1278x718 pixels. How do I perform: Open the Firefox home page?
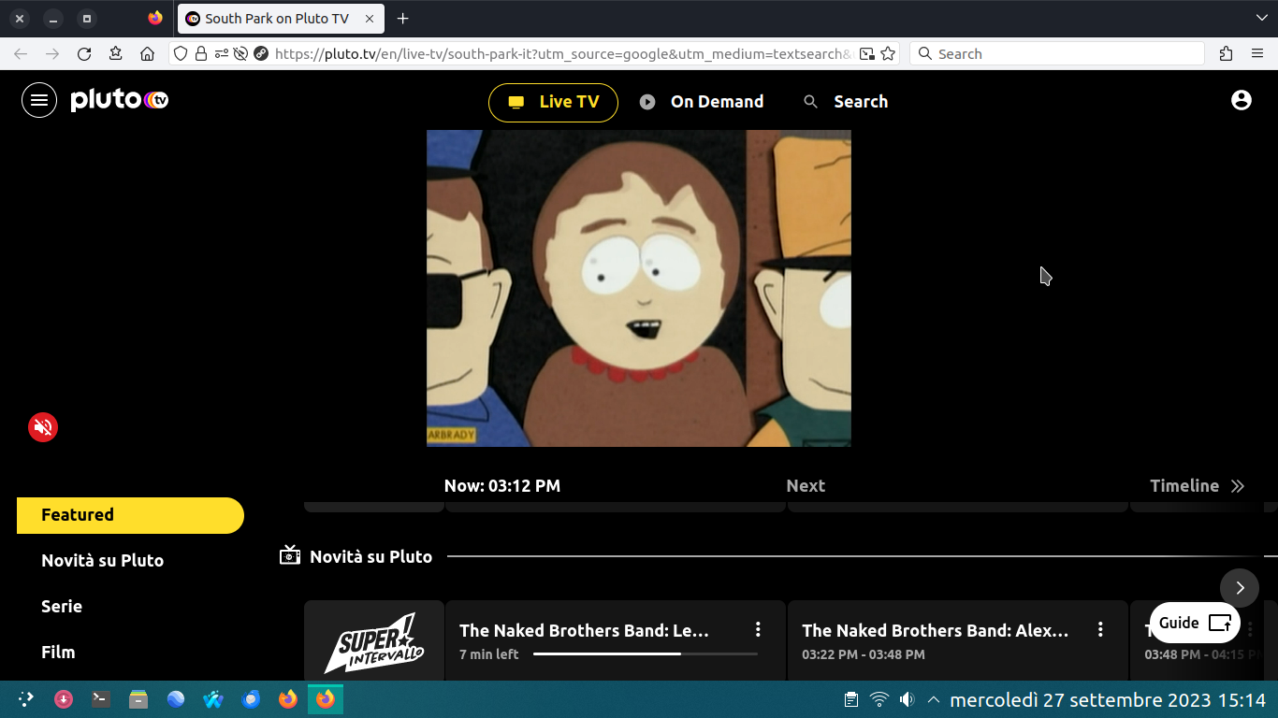pyautogui.click(x=147, y=54)
